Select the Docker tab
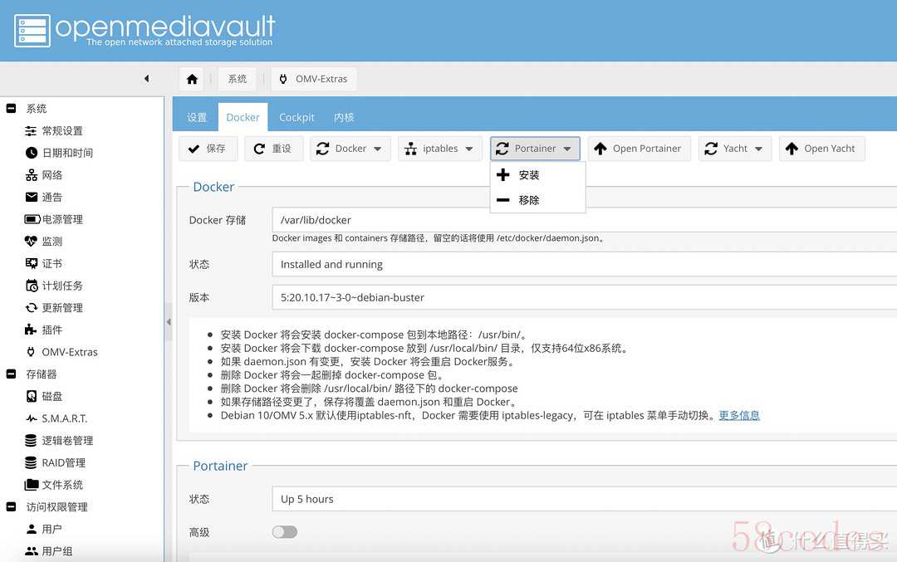897x562 pixels. point(243,117)
